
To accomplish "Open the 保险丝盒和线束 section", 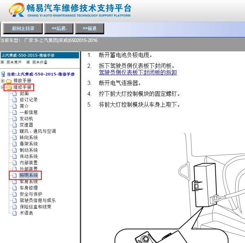I will [35, 207].
